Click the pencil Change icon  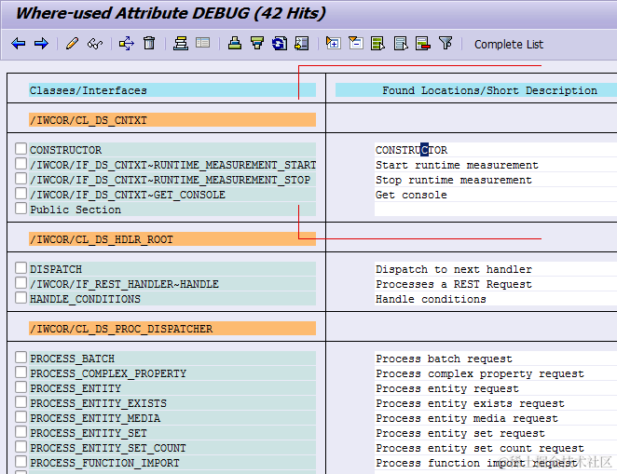pyautogui.click(x=72, y=43)
